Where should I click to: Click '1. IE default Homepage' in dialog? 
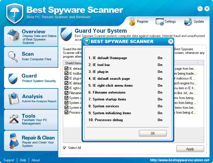(x=108, y=58)
